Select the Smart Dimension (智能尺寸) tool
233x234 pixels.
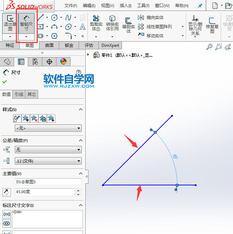26,23
